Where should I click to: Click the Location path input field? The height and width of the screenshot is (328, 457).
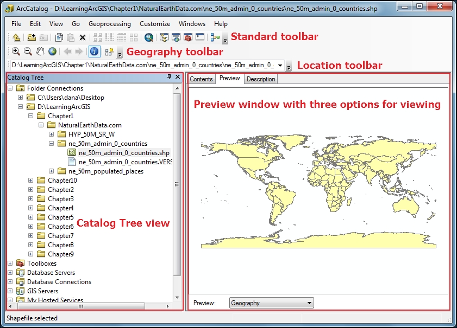click(x=143, y=65)
